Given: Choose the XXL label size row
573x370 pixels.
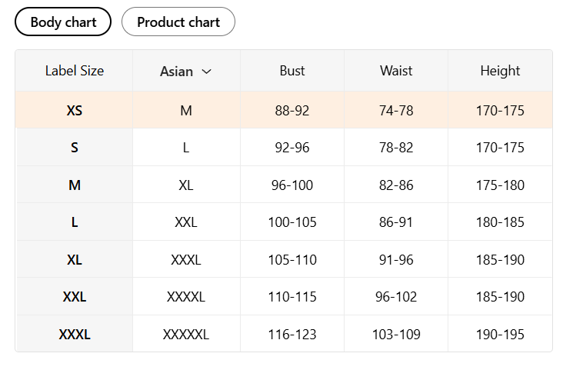Looking at the screenshot, I should tap(284, 296).
